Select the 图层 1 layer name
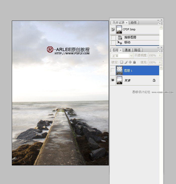Image resolution: width=176 pixels, height=184 pixels. (128, 71)
